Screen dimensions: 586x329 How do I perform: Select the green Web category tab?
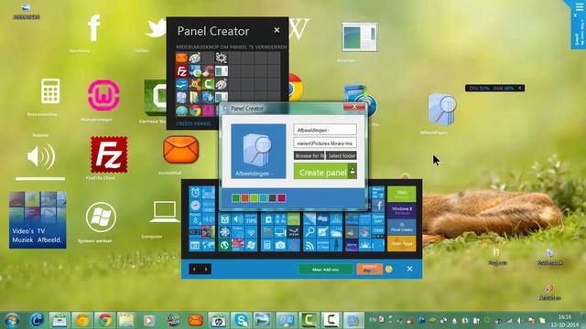(x=401, y=194)
